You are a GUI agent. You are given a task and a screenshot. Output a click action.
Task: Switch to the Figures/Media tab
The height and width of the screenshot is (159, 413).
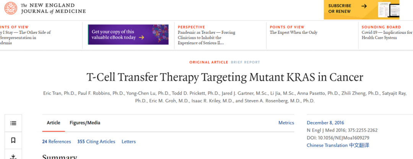85,123
